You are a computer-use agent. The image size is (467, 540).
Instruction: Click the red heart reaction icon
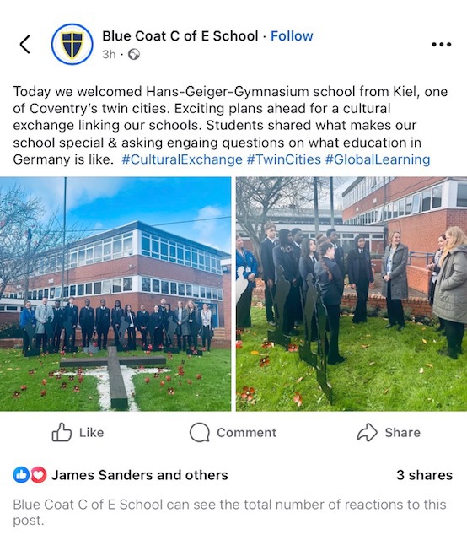[39, 475]
